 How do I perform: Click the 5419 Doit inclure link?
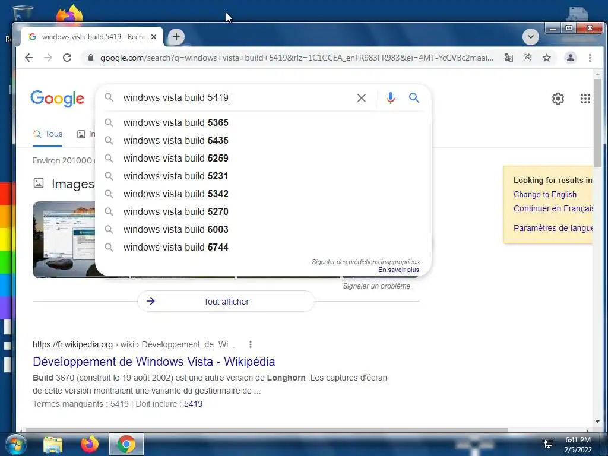coord(193,404)
